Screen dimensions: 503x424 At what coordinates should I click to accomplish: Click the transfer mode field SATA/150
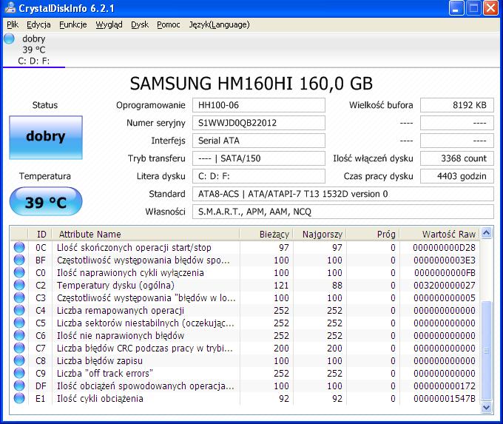click(259, 158)
